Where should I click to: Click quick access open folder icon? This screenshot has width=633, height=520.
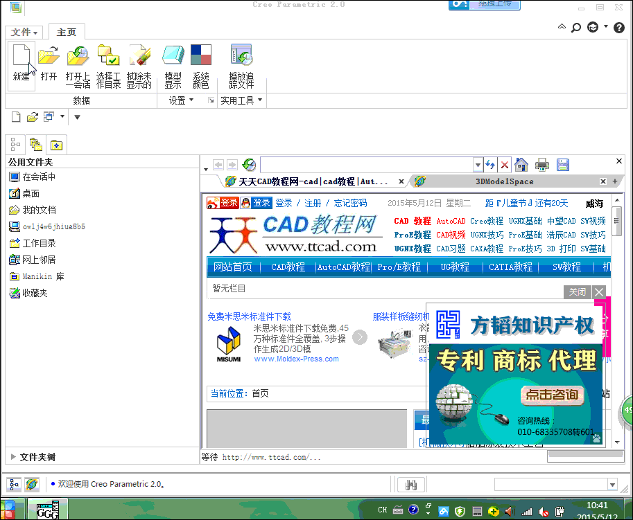pos(33,117)
